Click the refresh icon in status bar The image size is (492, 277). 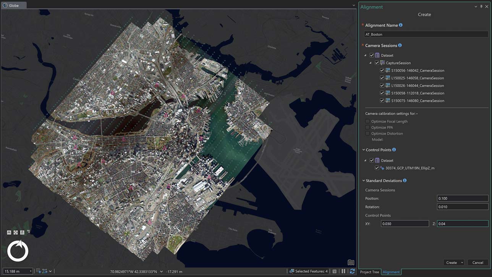(352, 271)
